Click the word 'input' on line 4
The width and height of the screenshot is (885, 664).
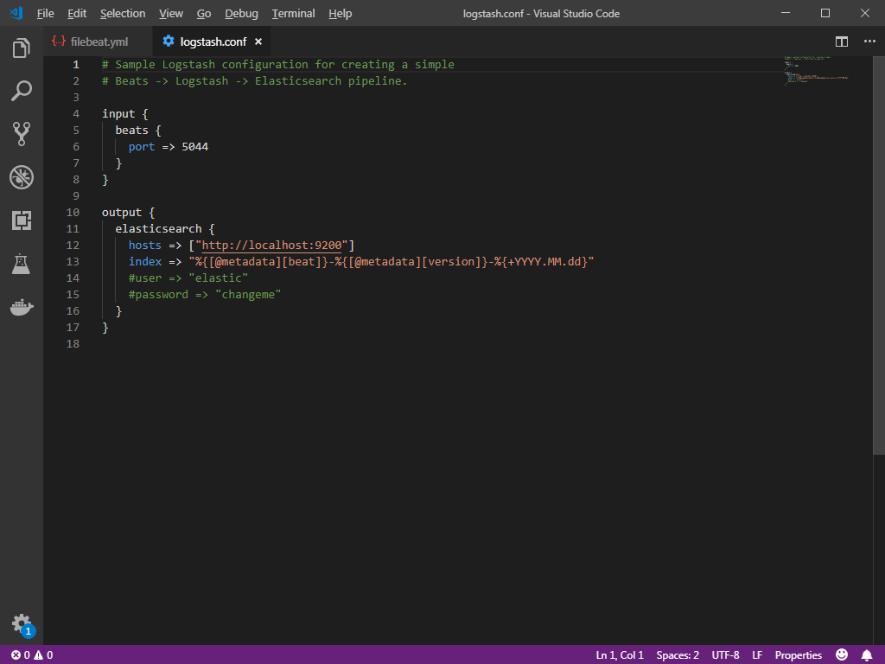point(118,113)
